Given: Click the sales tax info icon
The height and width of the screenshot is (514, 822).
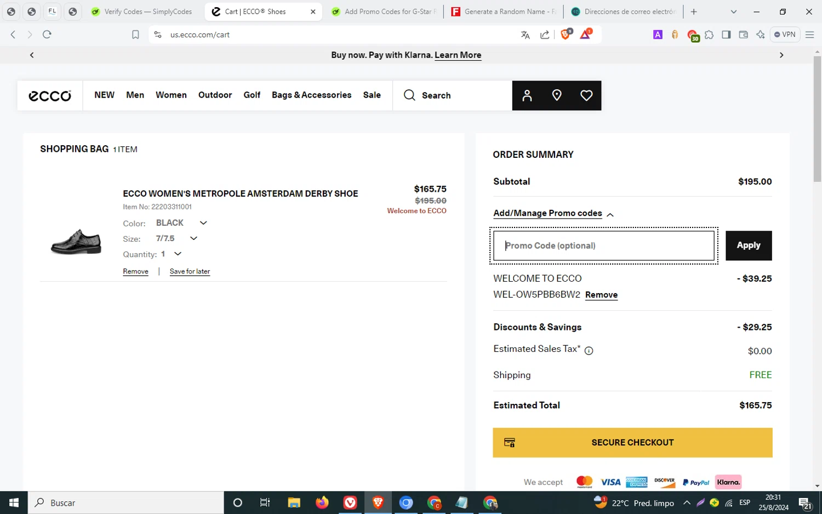Looking at the screenshot, I should (589, 351).
